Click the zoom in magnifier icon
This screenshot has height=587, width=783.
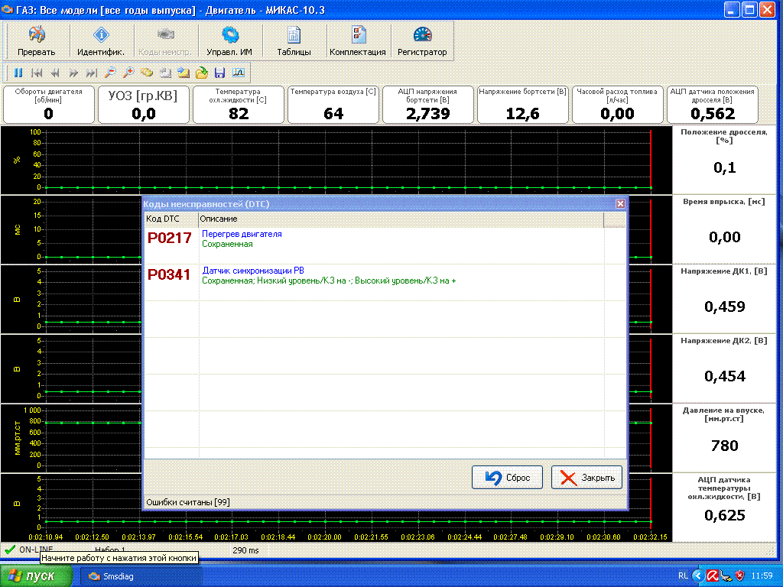pyautogui.click(x=128, y=73)
